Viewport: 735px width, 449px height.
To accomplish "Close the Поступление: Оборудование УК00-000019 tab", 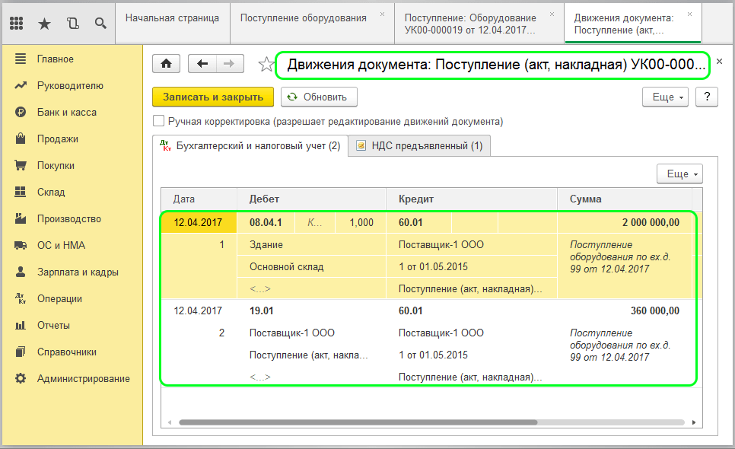I will pos(552,14).
